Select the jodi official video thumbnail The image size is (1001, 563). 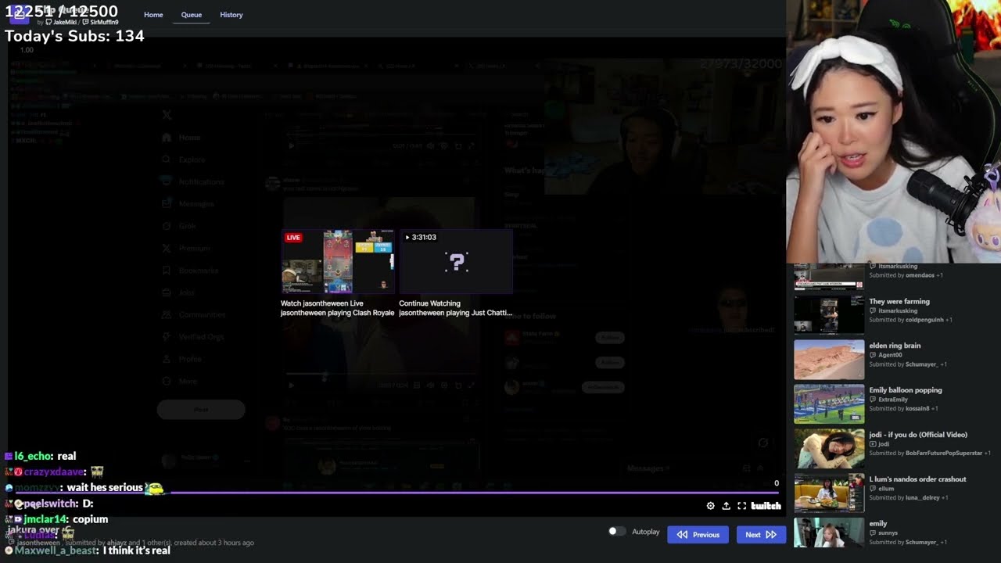pos(829,448)
